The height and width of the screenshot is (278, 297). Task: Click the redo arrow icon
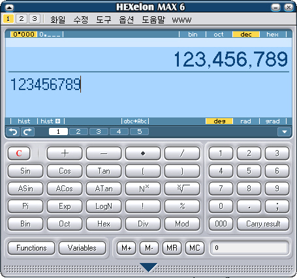pos(27,132)
